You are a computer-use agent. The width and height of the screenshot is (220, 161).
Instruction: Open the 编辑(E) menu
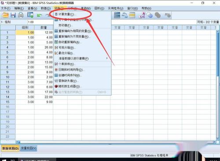[x=19, y=8]
